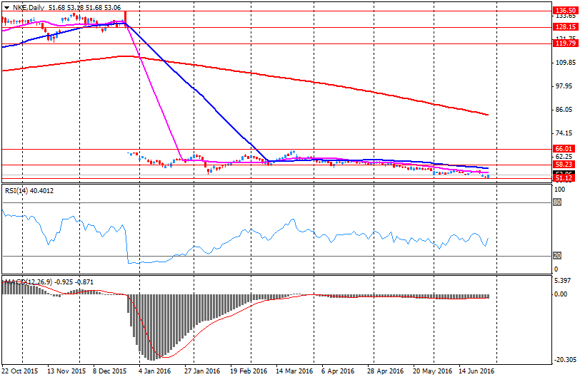Click the 109.85 price axis value

566,62
